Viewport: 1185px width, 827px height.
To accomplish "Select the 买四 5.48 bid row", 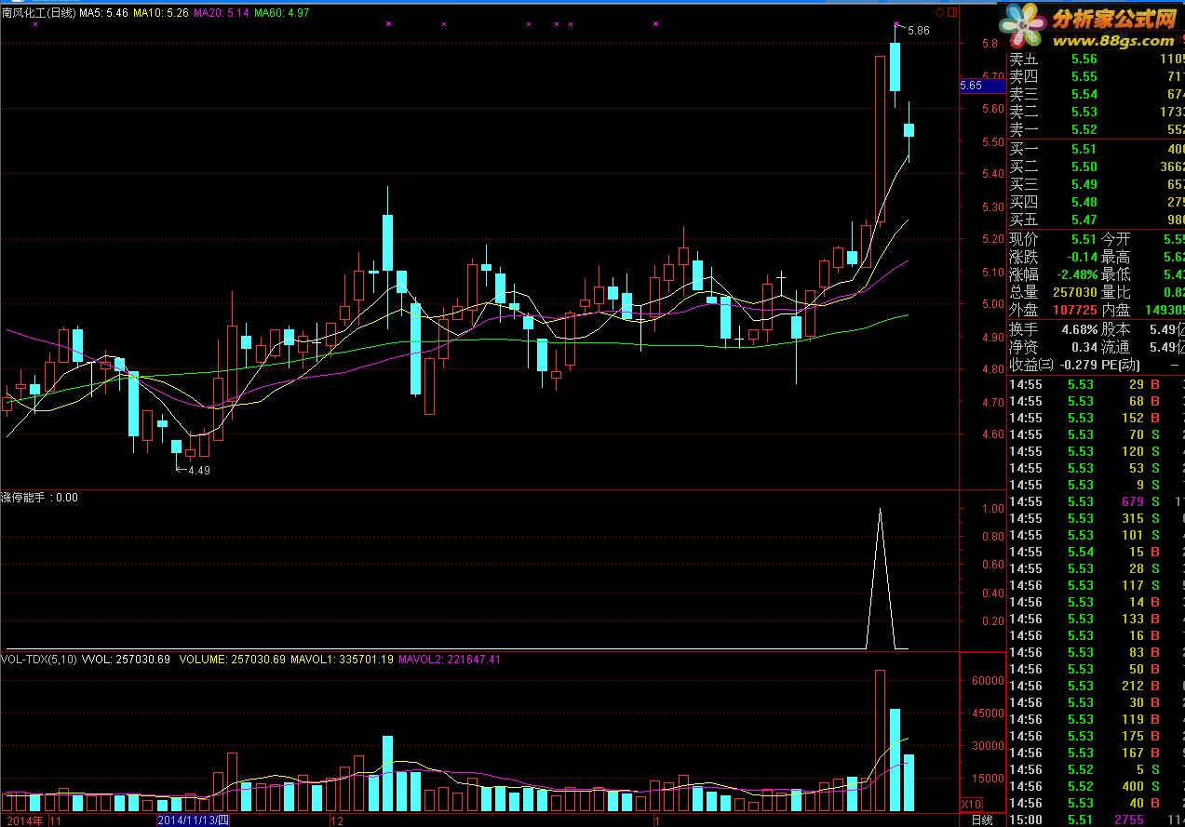I will pyautogui.click(x=1097, y=202).
